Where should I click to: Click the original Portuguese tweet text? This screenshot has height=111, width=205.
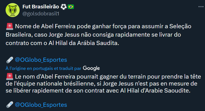tap(98, 35)
